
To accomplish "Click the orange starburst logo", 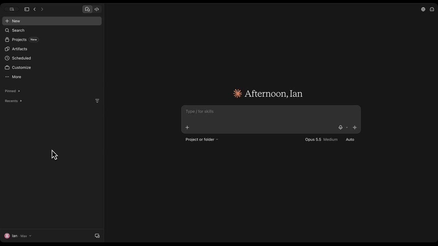I will click(238, 94).
